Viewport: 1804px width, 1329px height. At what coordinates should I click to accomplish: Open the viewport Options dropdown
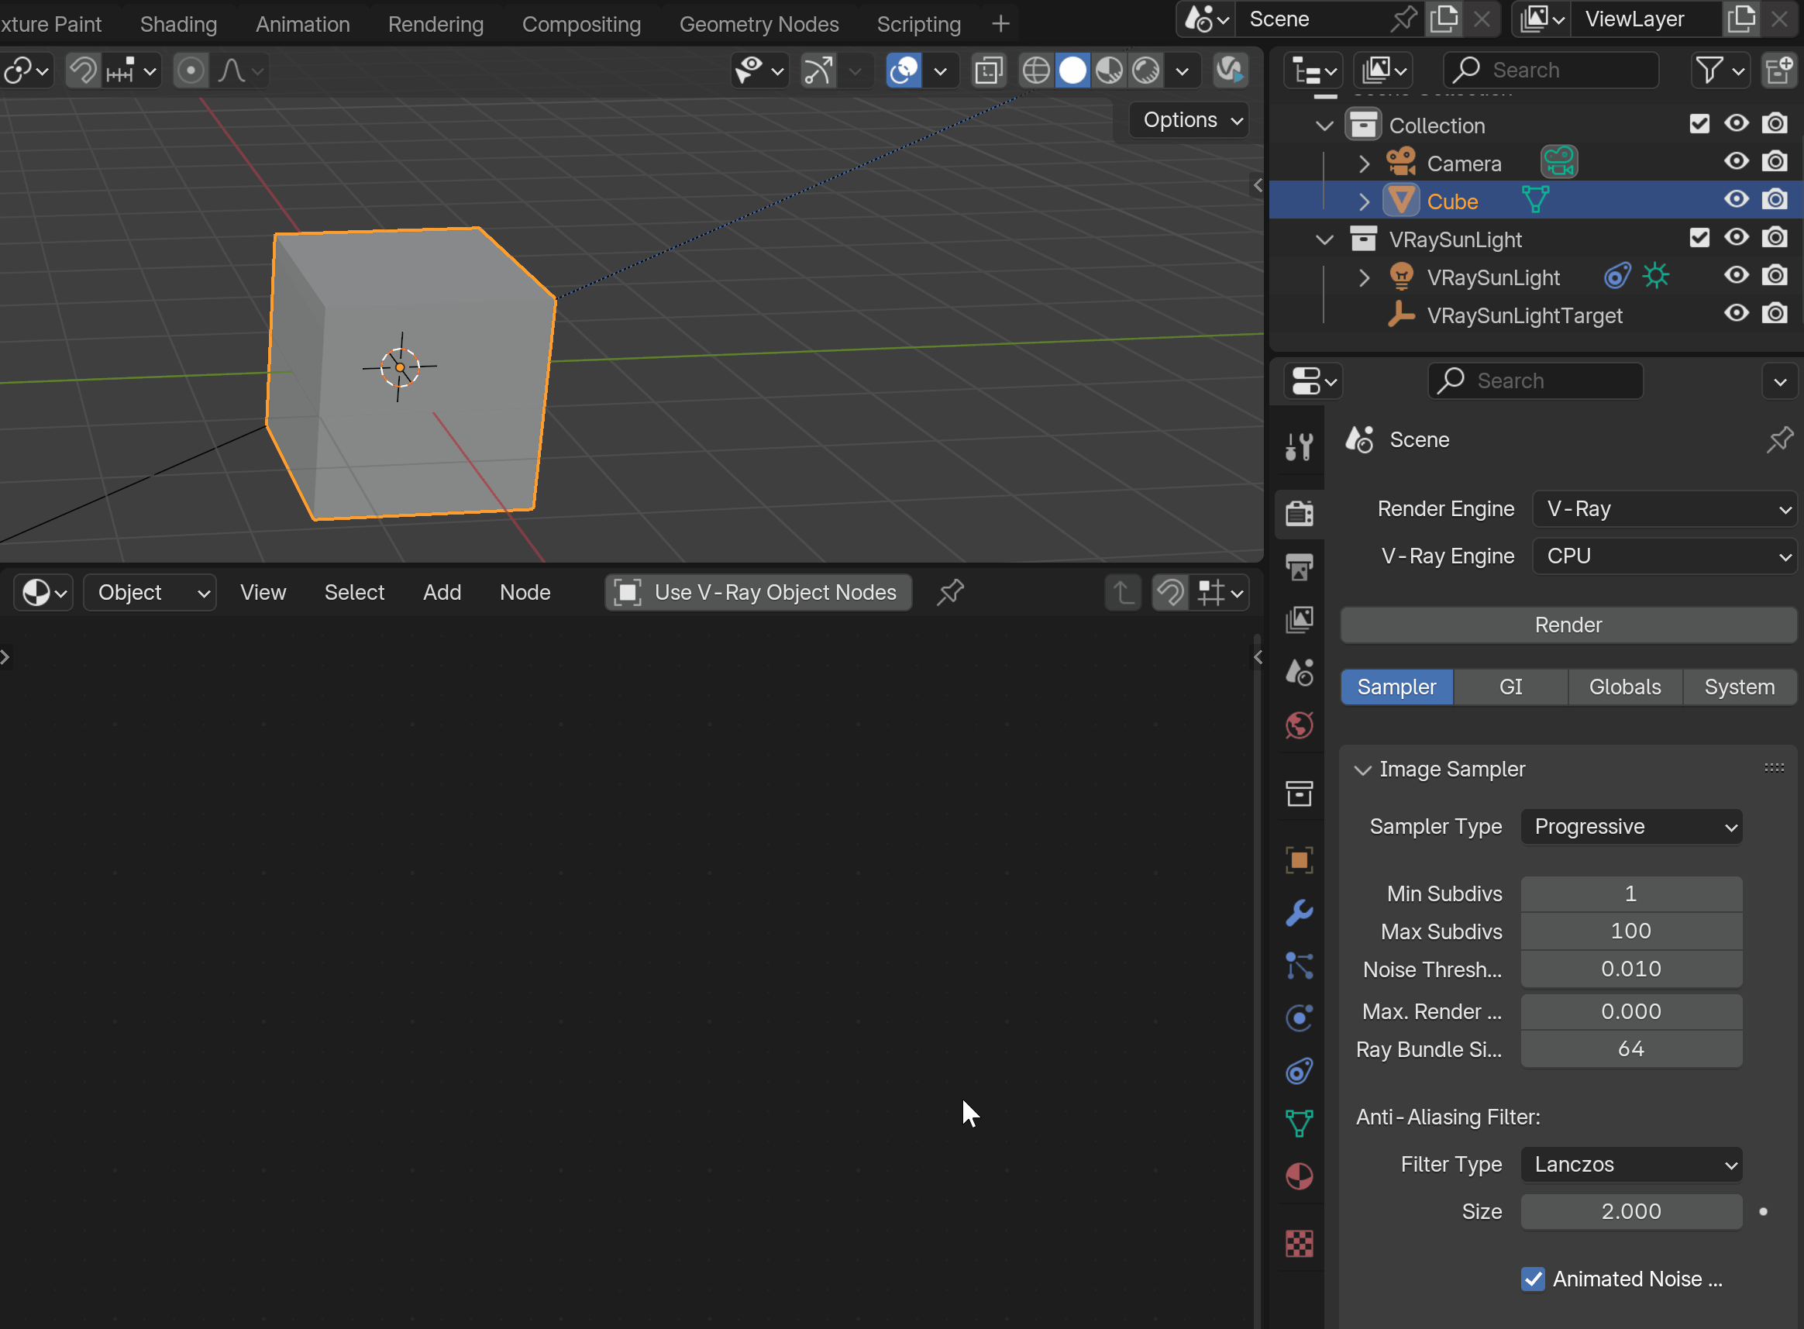click(1189, 120)
